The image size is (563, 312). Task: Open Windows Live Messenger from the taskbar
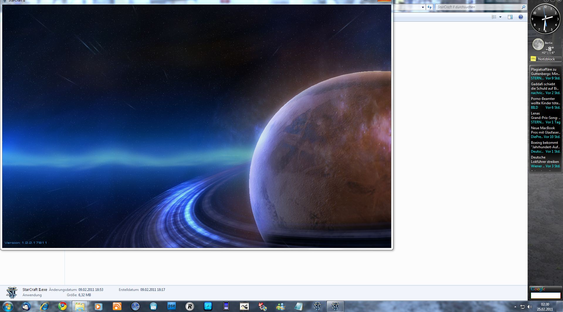pyautogui.click(x=281, y=306)
